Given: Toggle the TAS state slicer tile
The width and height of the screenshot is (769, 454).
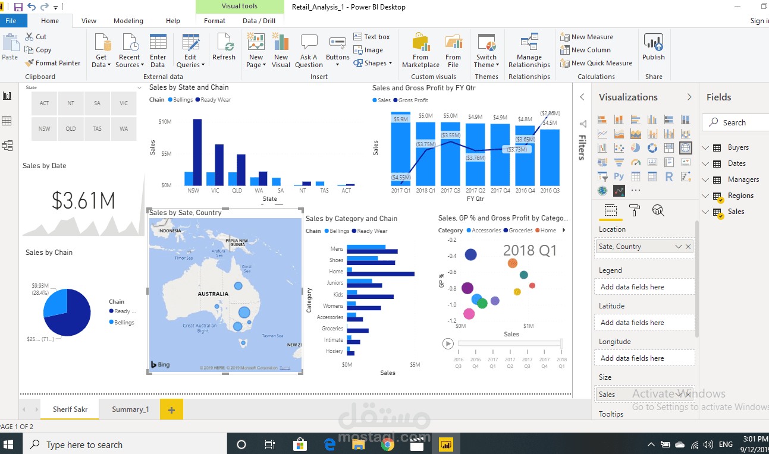Looking at the screenshot, I should 97,128.
